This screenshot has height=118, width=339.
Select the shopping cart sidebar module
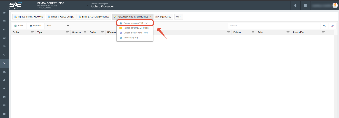[x=4, y=63]
